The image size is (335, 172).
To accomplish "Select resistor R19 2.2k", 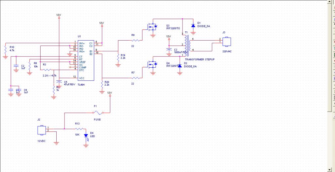I will 118,57.
